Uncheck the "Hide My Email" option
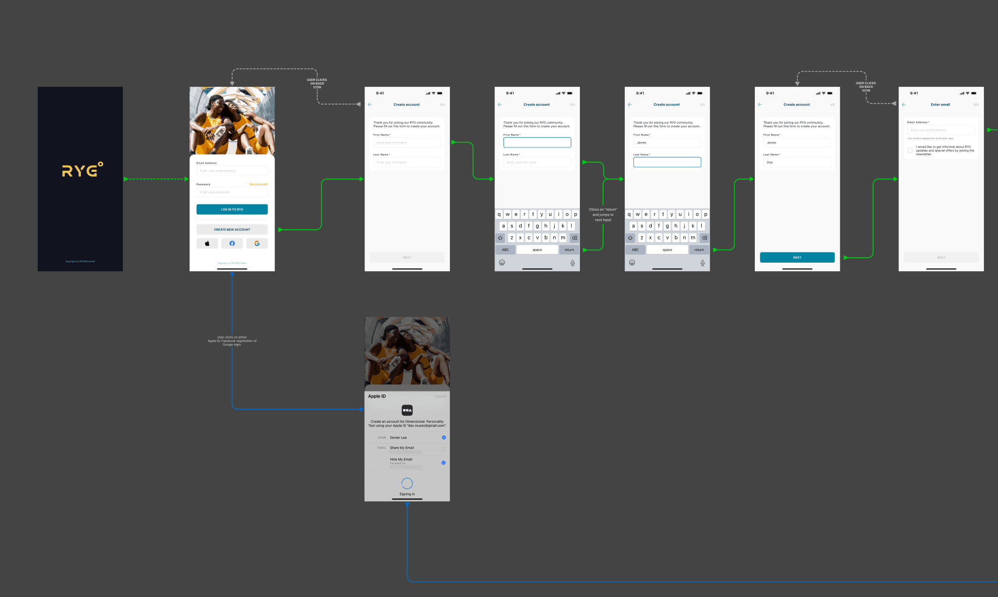Screen dimensions: 998x597 [443, 462]
